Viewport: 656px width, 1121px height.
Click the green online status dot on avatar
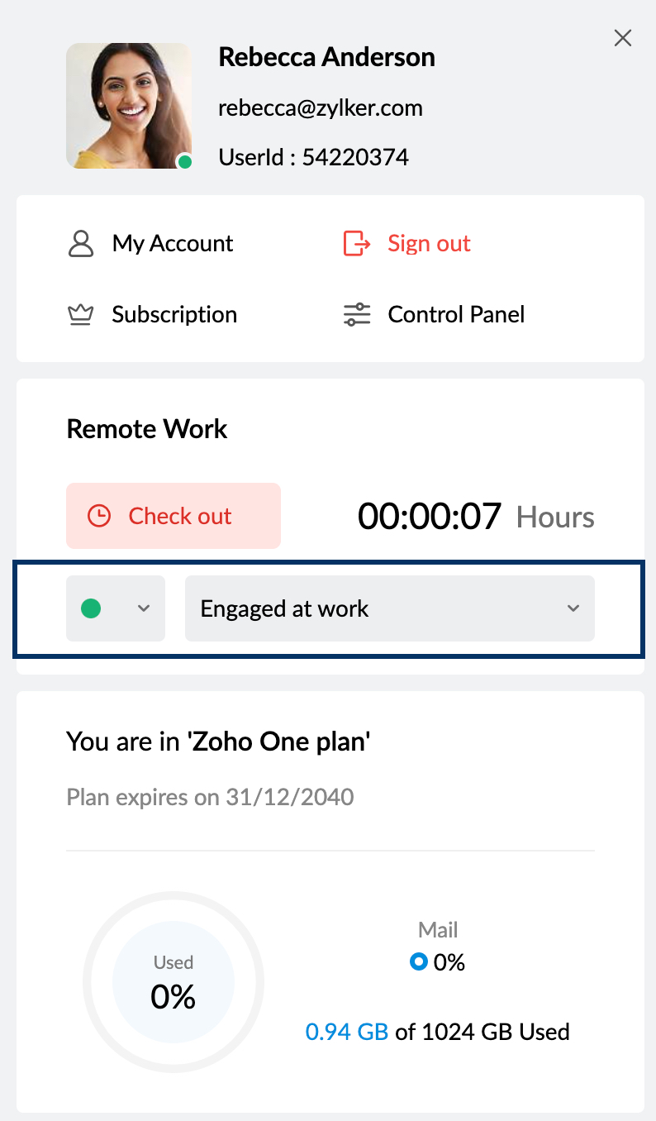click(185, 162)
